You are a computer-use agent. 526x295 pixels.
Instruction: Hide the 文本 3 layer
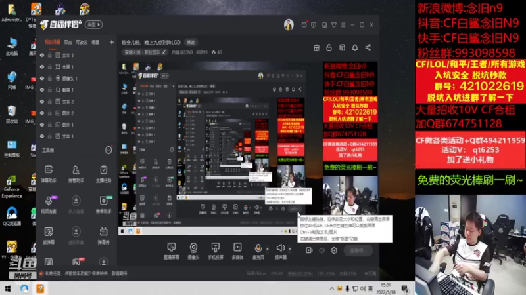[42, 55]
